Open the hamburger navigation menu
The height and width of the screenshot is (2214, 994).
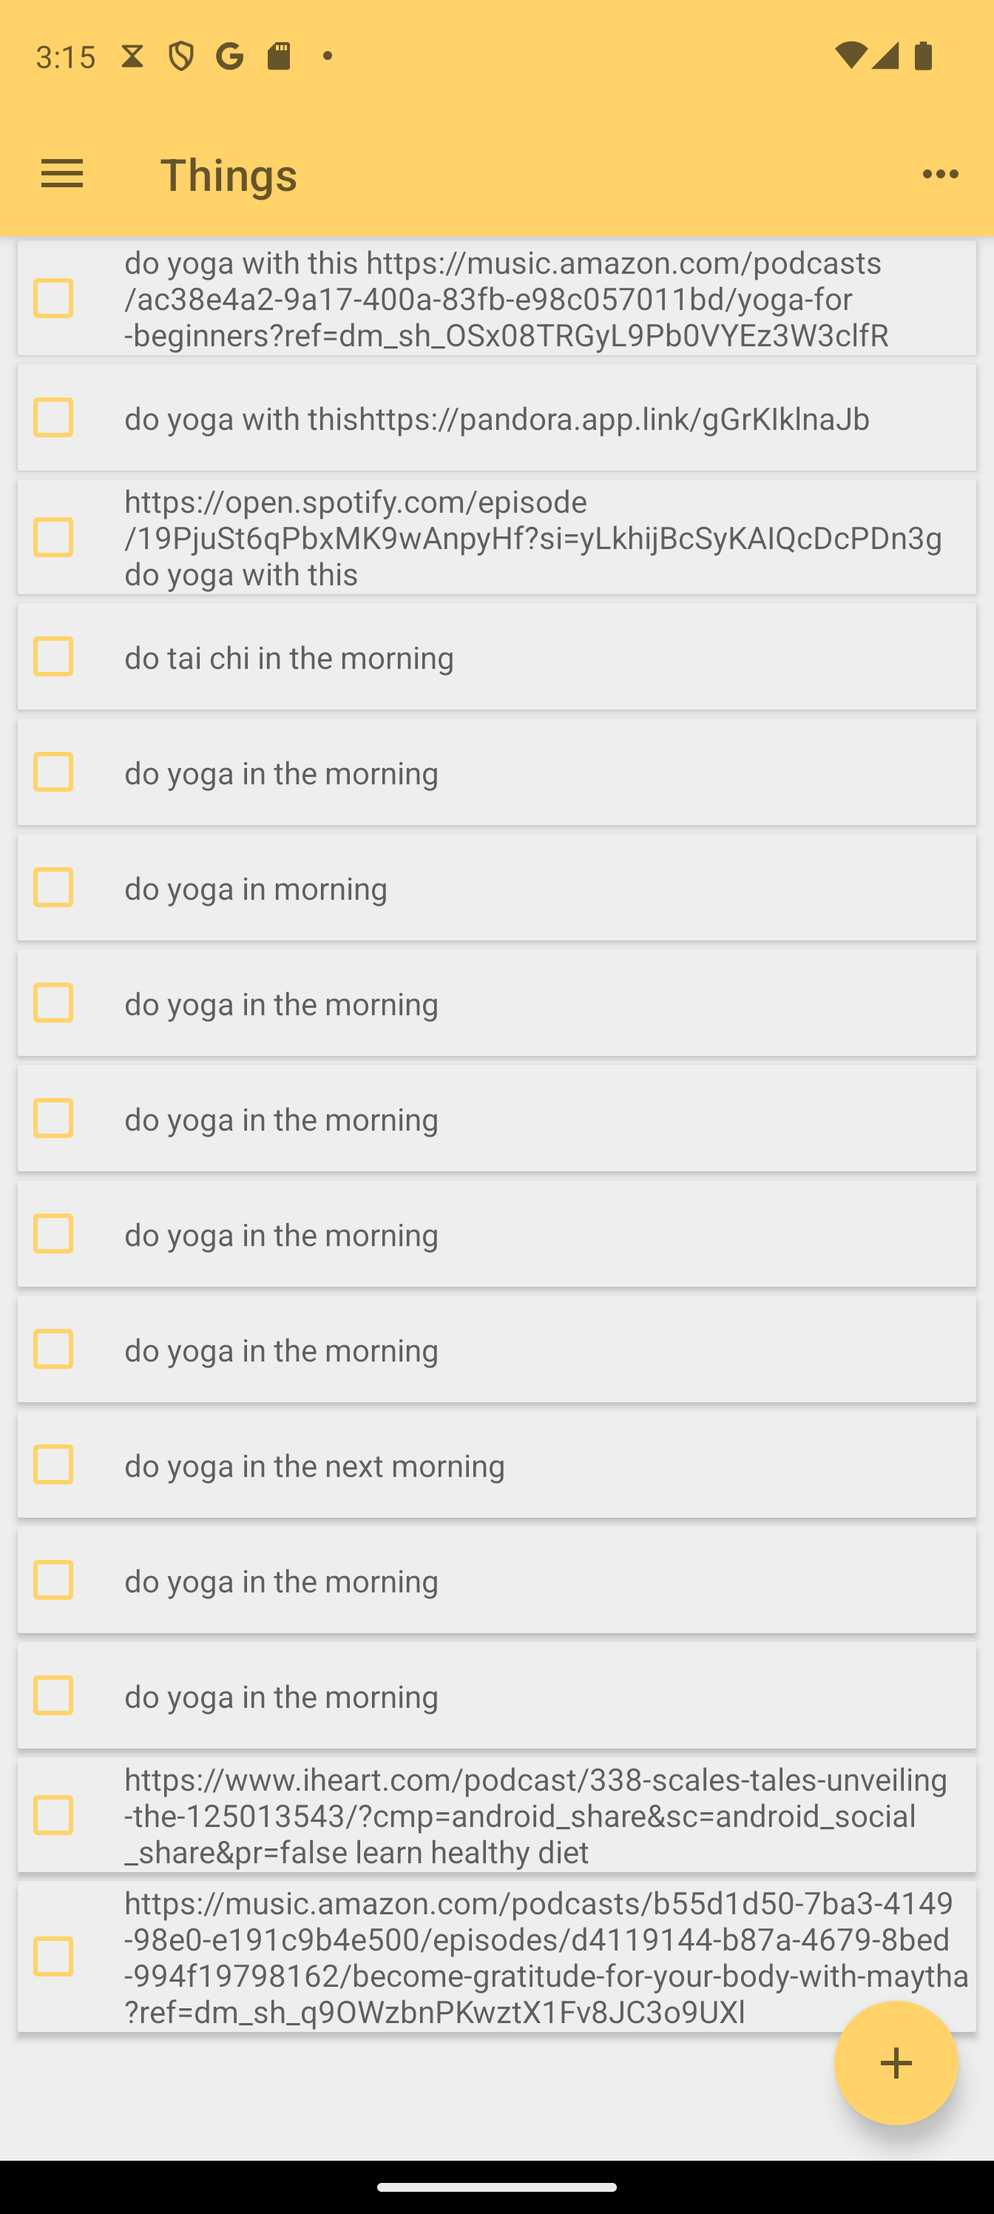[62, 175]
